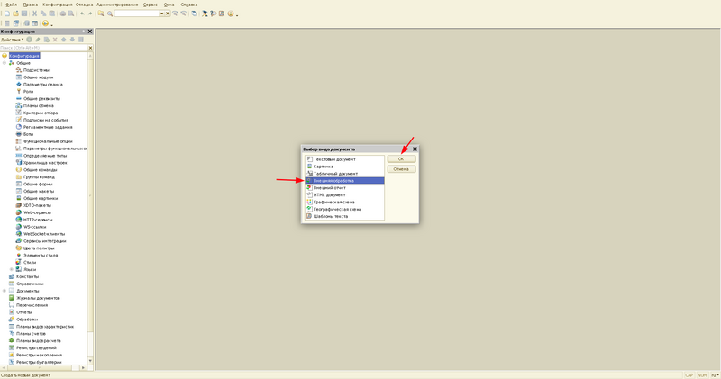The width and height of the screenshot is (721, 379).
Task: Click the Edit pencil icon in Configuration panel
Action: (x=38, y=40)
